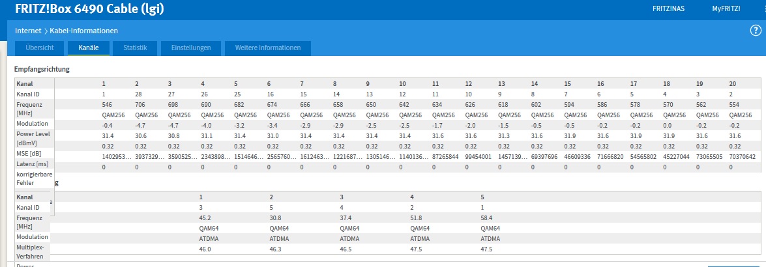The height and width of the screenshot is (267, 766).
Task: Click korrigierbare Fehler row label
Action: (34, 178)
